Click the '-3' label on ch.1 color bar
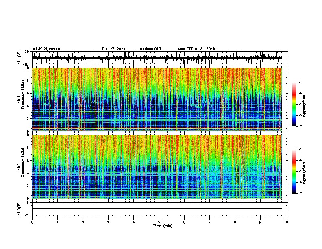322x249 pixels. (300, 82)
